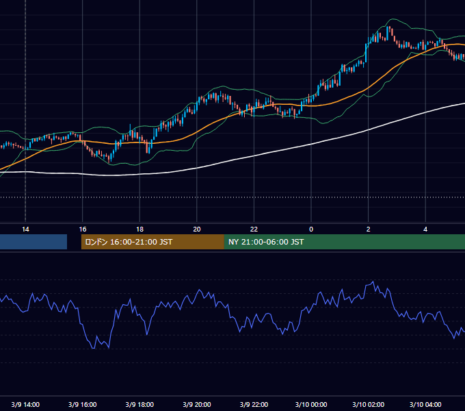Click the 3/9 22:00 time label
Viewport: 465px width, 411px height.
tap(254, 404)
